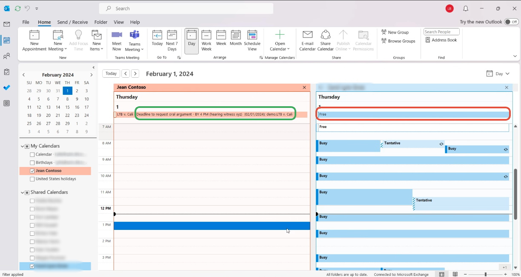Toggle the My Calendars group checkbox

tap(27, 146)
